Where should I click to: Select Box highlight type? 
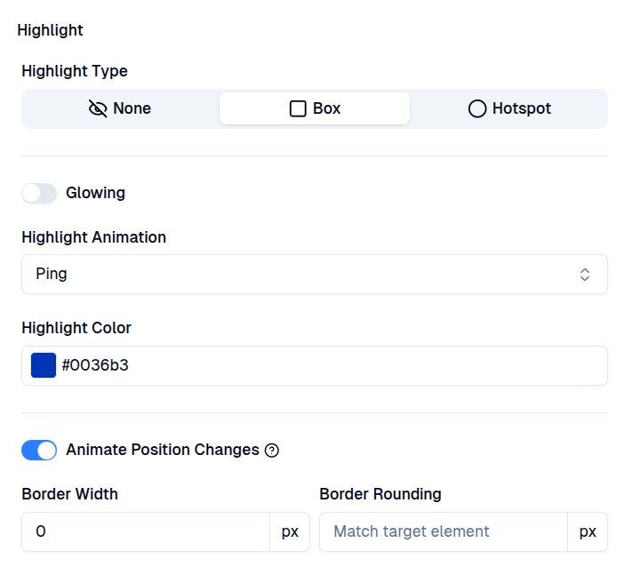click(315, 108)
